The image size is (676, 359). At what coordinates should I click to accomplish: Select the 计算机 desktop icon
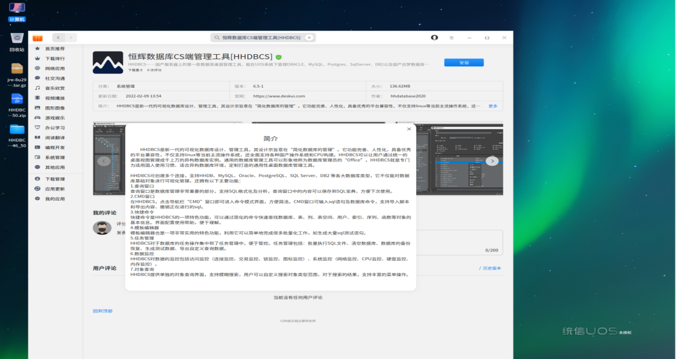(17, 12)
